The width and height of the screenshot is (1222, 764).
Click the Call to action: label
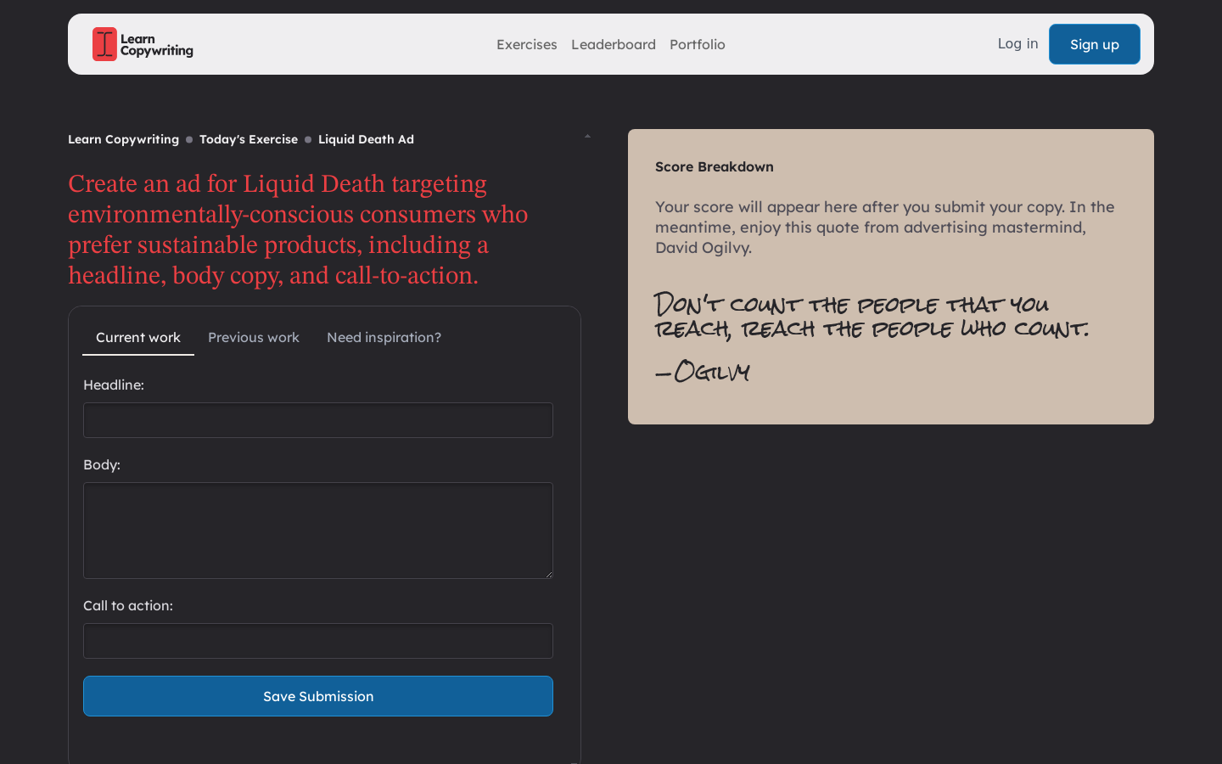[x=128, y=605]
